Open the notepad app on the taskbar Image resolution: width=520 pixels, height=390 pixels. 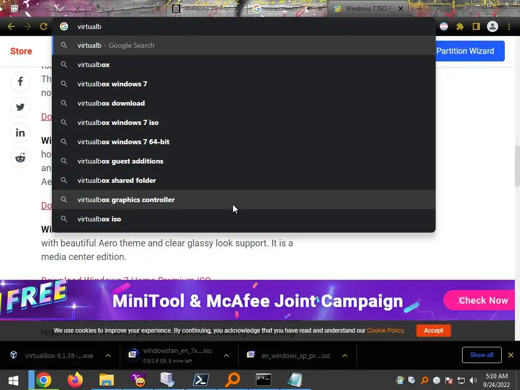[295, 380]
